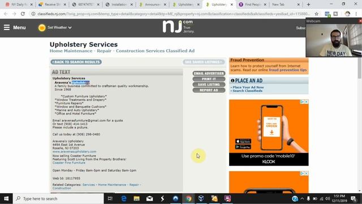Switch to Receive SMS tab
This screenshot has width=362, height=204.
coord(53,5)
